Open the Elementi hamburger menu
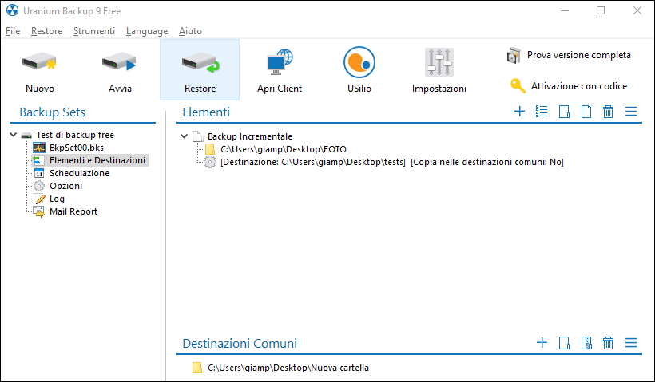This screenshot has width=655, height=382. click(631, 112)
